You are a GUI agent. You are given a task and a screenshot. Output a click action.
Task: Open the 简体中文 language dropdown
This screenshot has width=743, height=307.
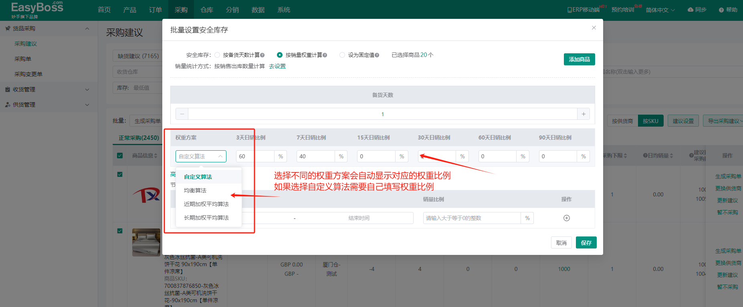[x=660, y=10]
